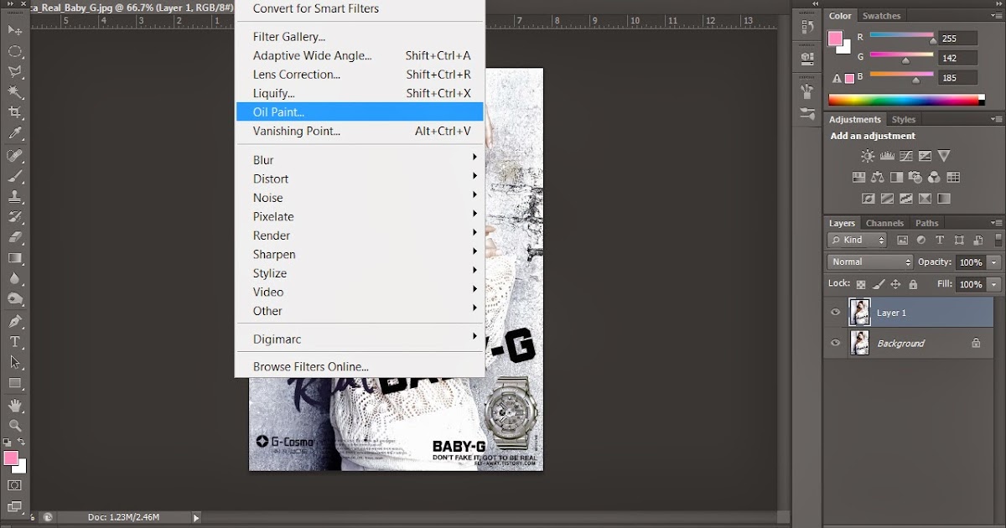Viewport: 1006px width, 528px height.
Task: Select the Brush tool
Action: pos(15,177)
